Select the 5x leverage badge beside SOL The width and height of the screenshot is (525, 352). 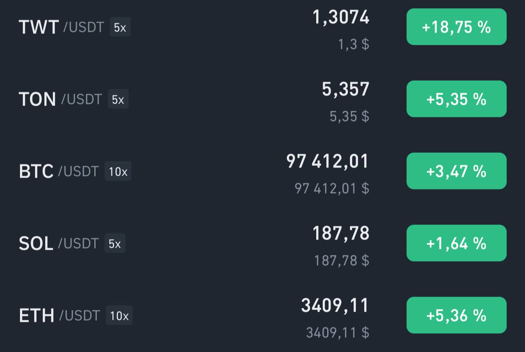click(115, 244)
